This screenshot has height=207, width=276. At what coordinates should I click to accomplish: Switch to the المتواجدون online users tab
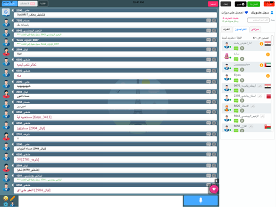click(x=240, y=29)
